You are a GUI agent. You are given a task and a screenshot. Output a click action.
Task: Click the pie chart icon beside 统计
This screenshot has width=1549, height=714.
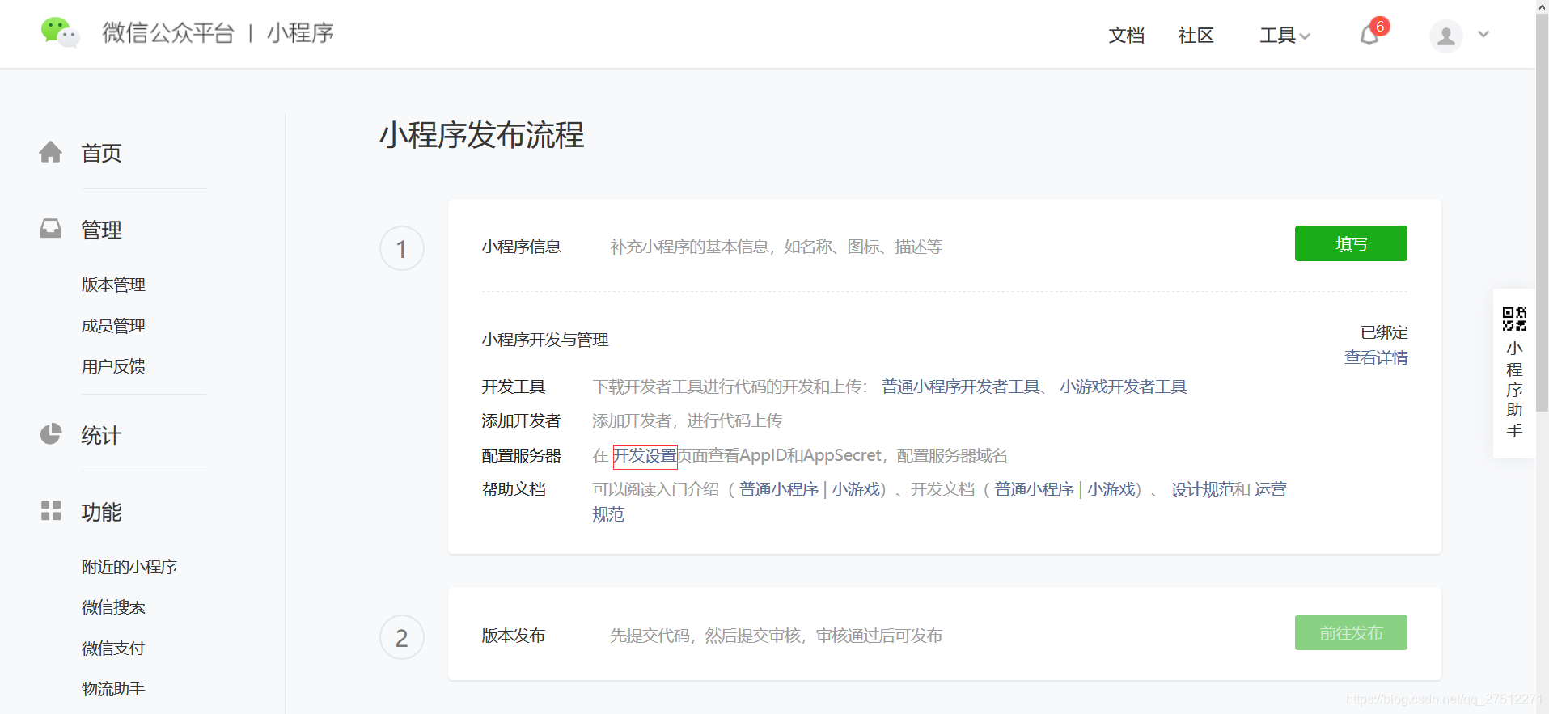[x=50, y=434]
